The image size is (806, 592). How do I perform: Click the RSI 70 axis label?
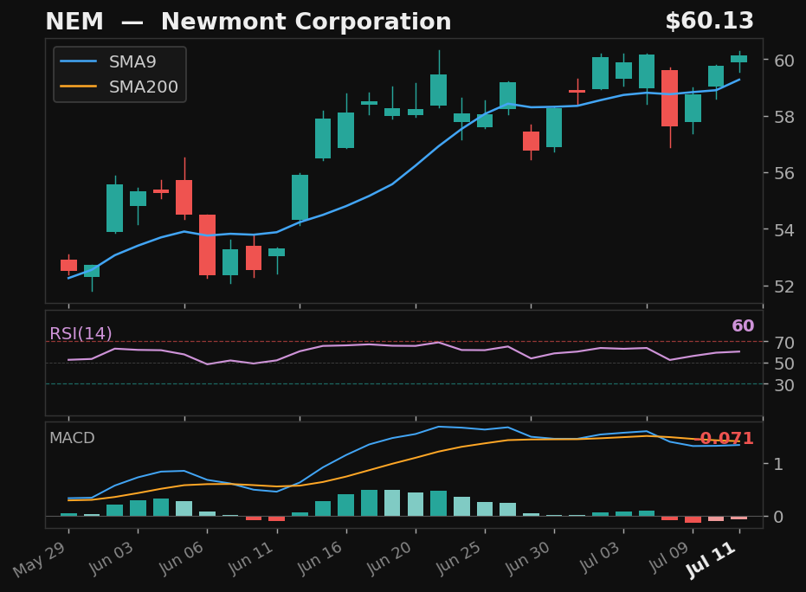point(784,342)
